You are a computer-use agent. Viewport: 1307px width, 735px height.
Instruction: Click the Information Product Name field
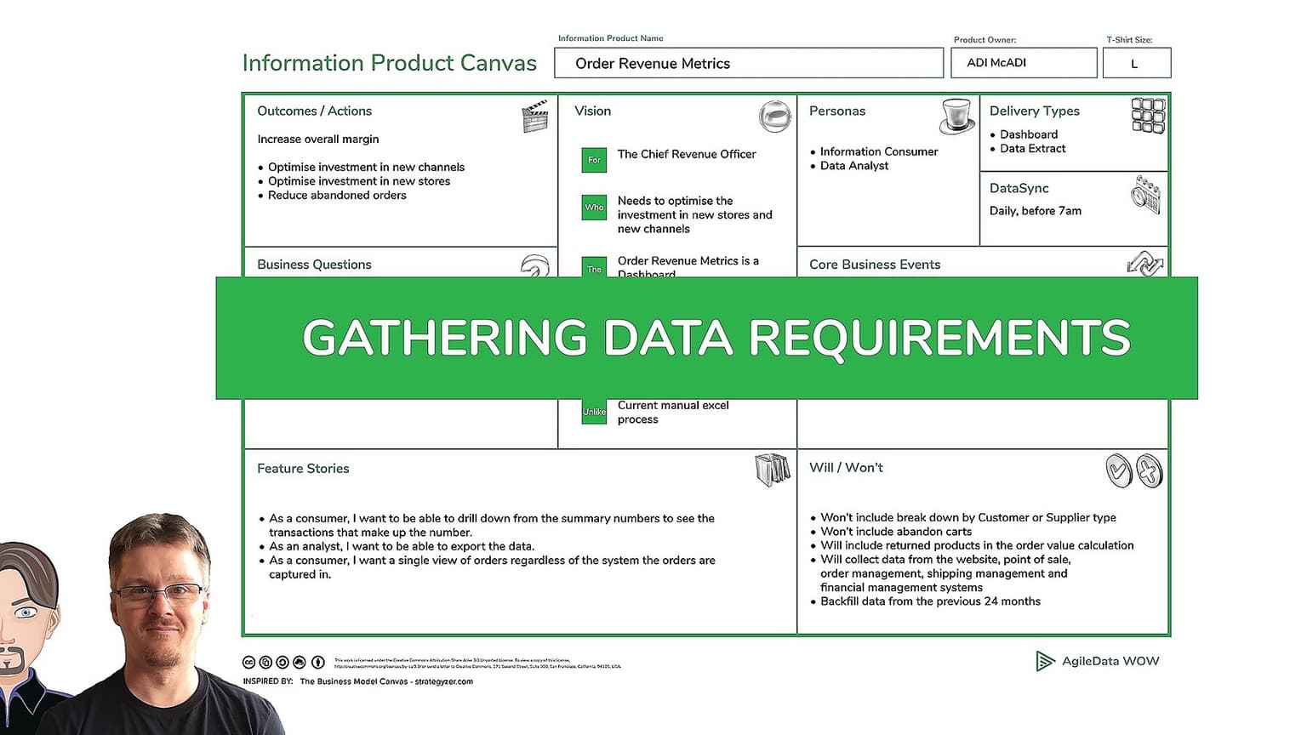[x=748, y=63]
